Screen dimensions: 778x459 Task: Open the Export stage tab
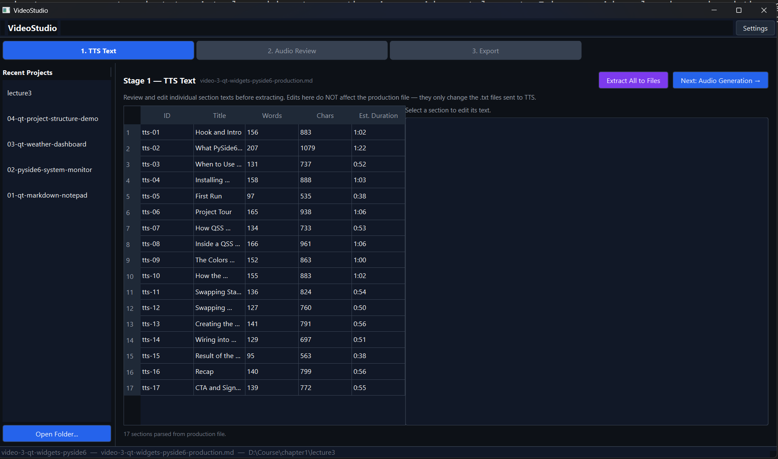click(x=485, y=50)
